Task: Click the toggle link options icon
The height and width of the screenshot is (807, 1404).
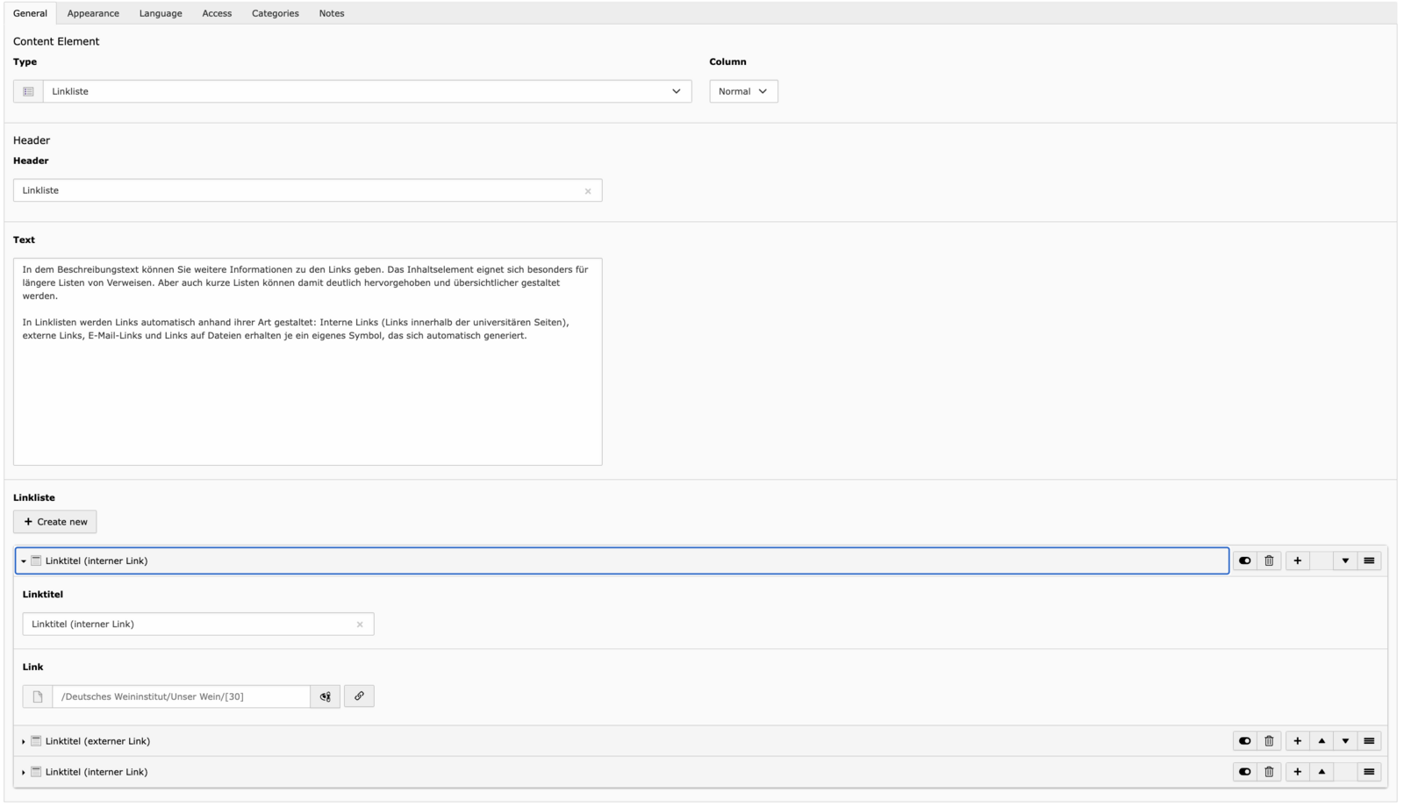Action: click(x=325, y=696)
